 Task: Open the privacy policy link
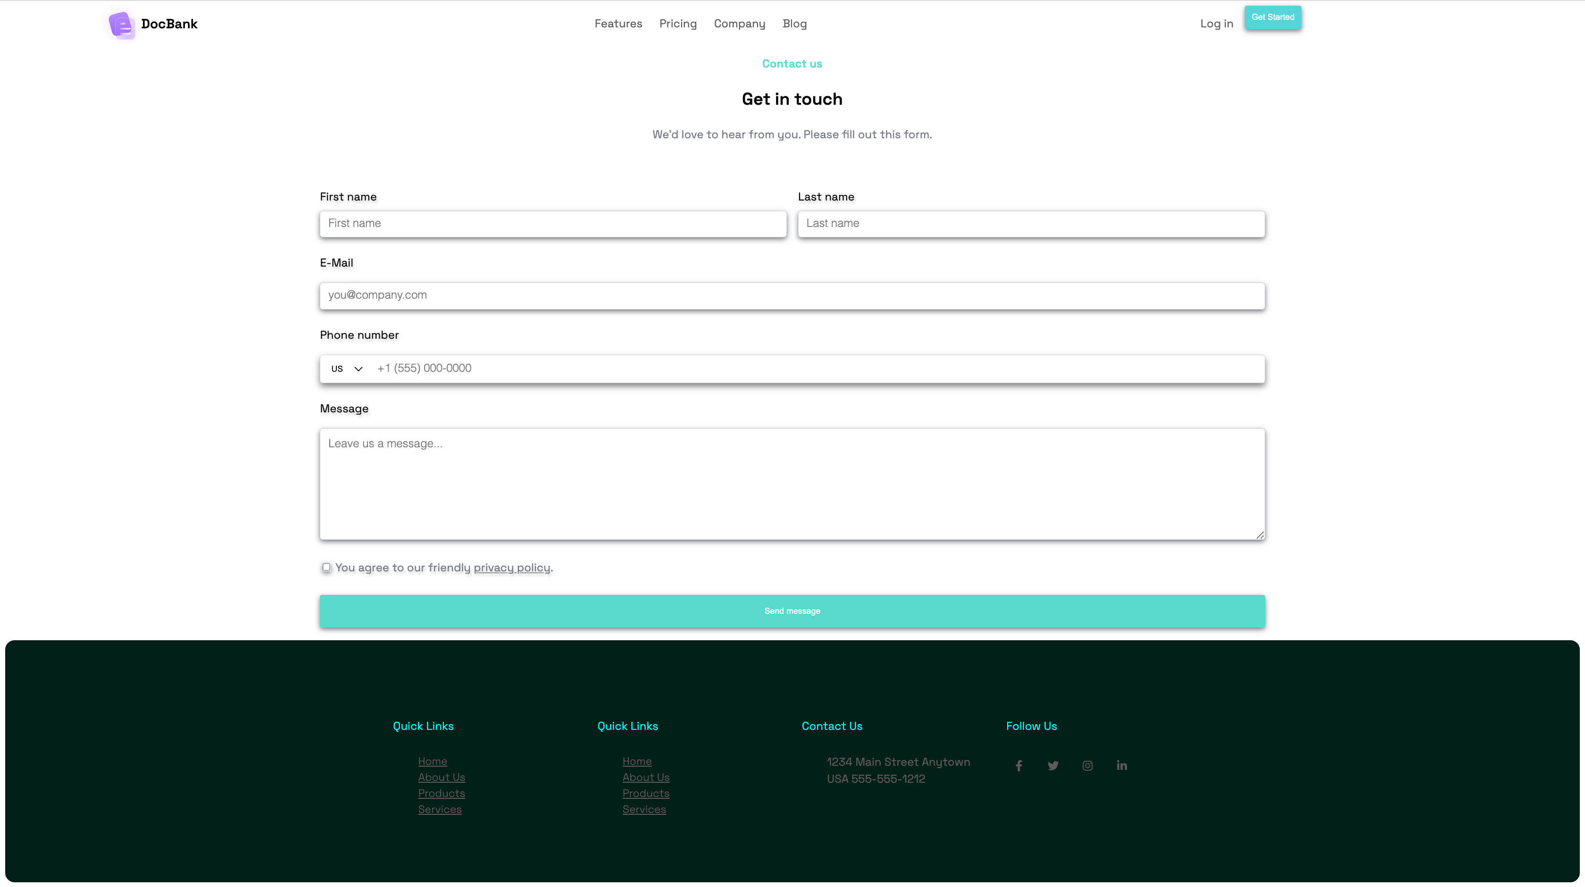pyautogui.click(x=511, y=568)
